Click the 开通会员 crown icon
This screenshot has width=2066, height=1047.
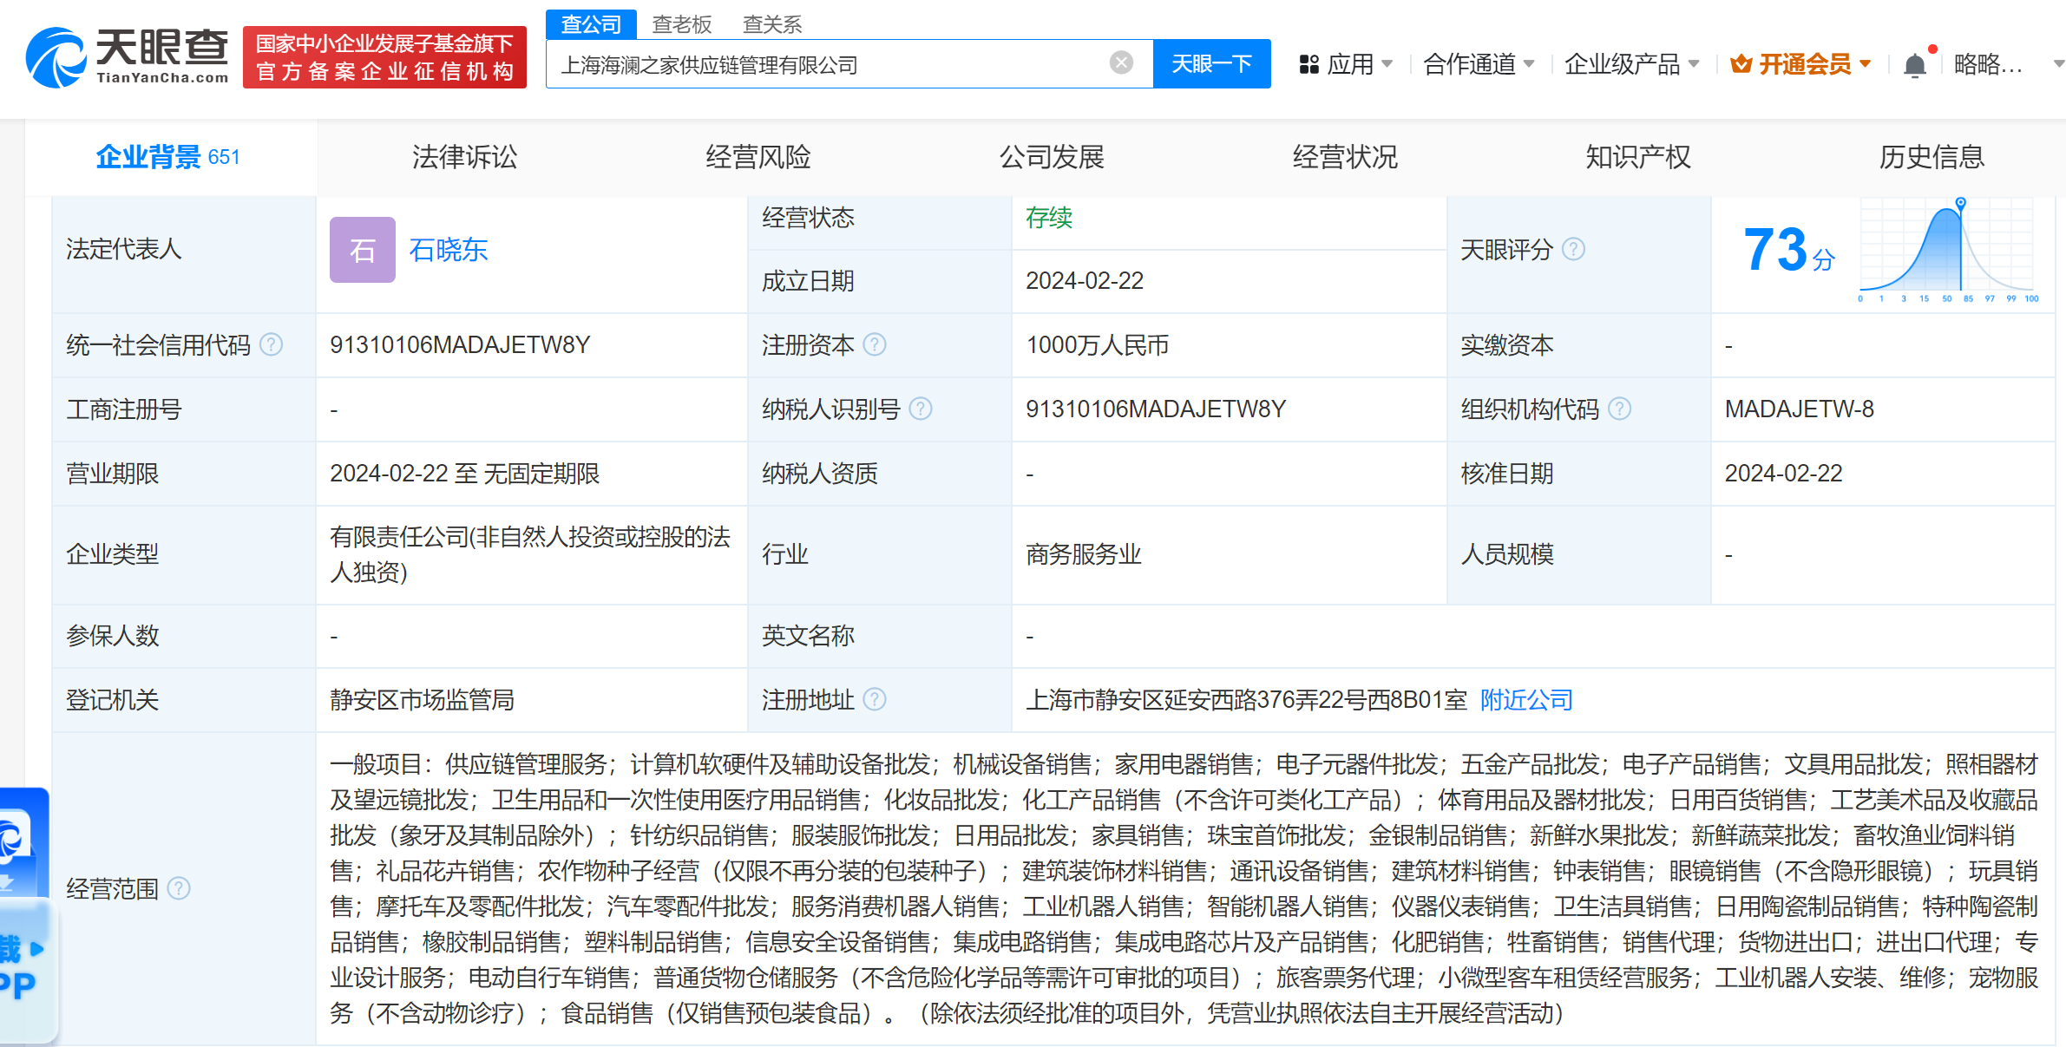coord(1743,63)
